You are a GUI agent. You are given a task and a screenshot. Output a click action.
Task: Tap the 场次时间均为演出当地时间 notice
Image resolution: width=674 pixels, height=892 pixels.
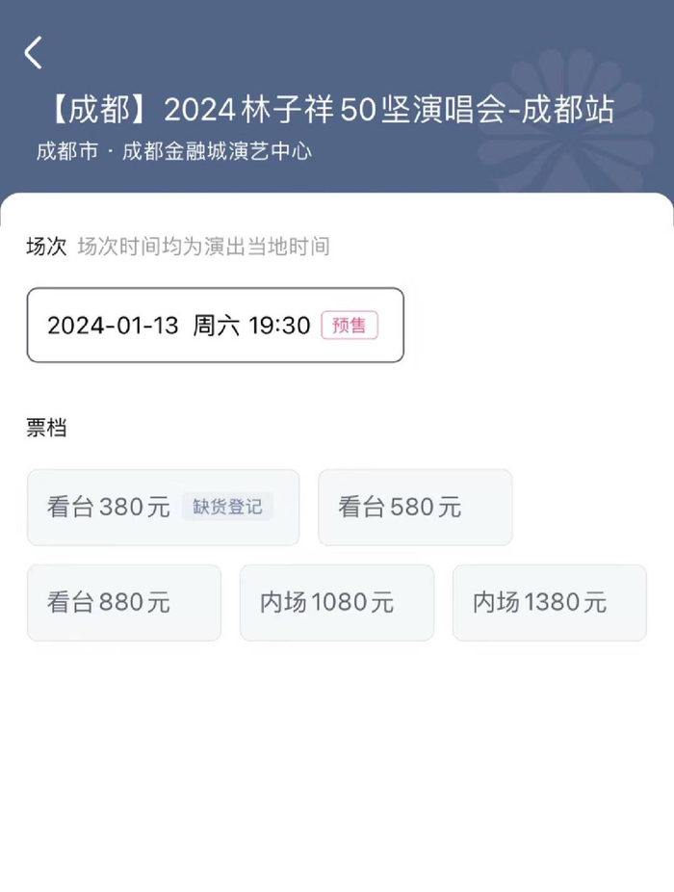coord(203,247)
